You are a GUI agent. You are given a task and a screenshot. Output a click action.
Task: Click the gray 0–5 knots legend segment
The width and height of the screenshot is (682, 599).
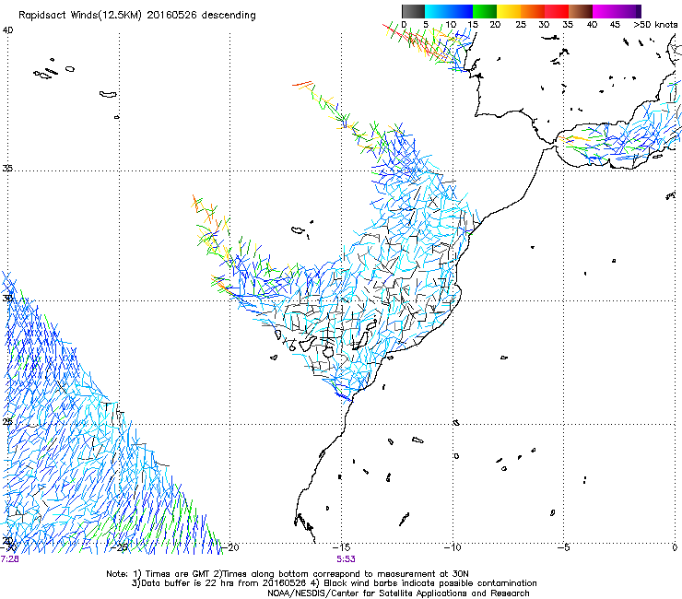(x=413, y=11)
